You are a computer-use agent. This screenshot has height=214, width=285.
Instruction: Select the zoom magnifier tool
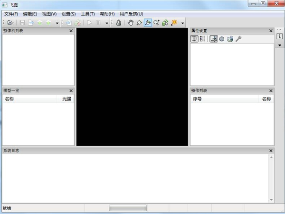(x=156, y=23)
